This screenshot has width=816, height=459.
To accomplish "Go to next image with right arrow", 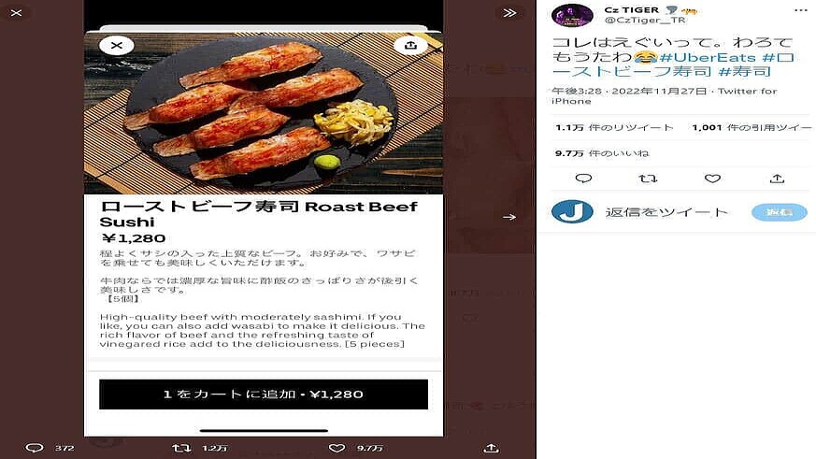I will pos(509,217).
